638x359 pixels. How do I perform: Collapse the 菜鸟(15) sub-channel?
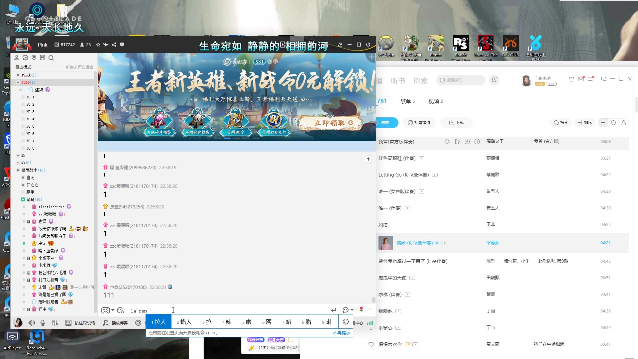pyautogui.click(x=23, y=199)
